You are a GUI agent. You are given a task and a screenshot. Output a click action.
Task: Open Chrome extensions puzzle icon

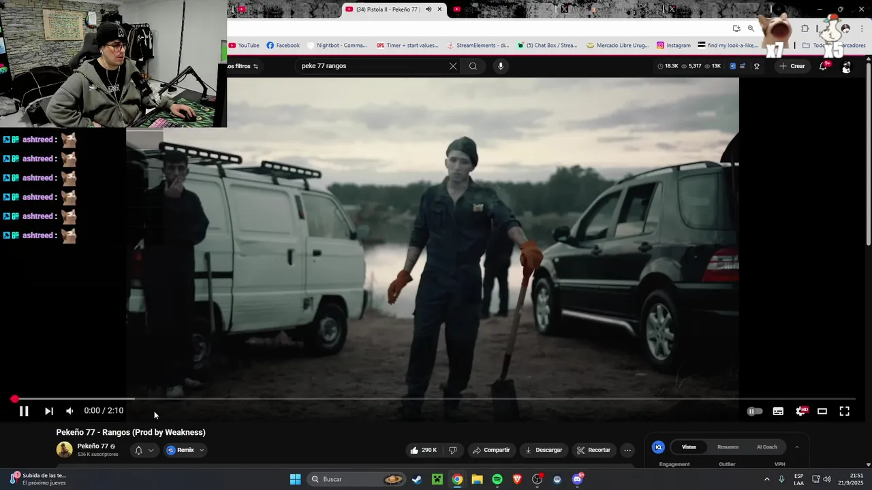[x=805, y=29]
